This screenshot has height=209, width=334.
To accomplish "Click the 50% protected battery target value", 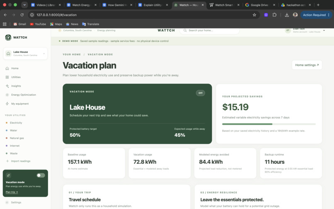I will point(75,135).
